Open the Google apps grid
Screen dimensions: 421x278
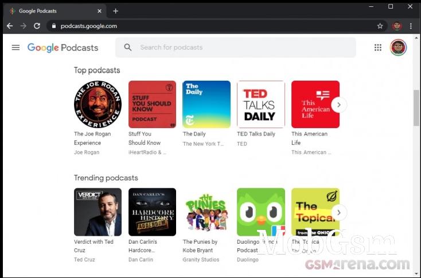tap(378, 47)
